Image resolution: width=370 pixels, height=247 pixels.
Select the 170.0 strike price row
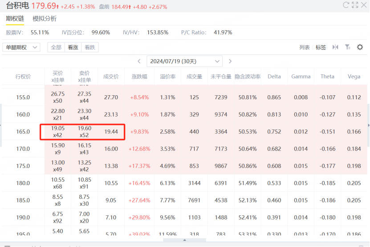coord(184,149)
